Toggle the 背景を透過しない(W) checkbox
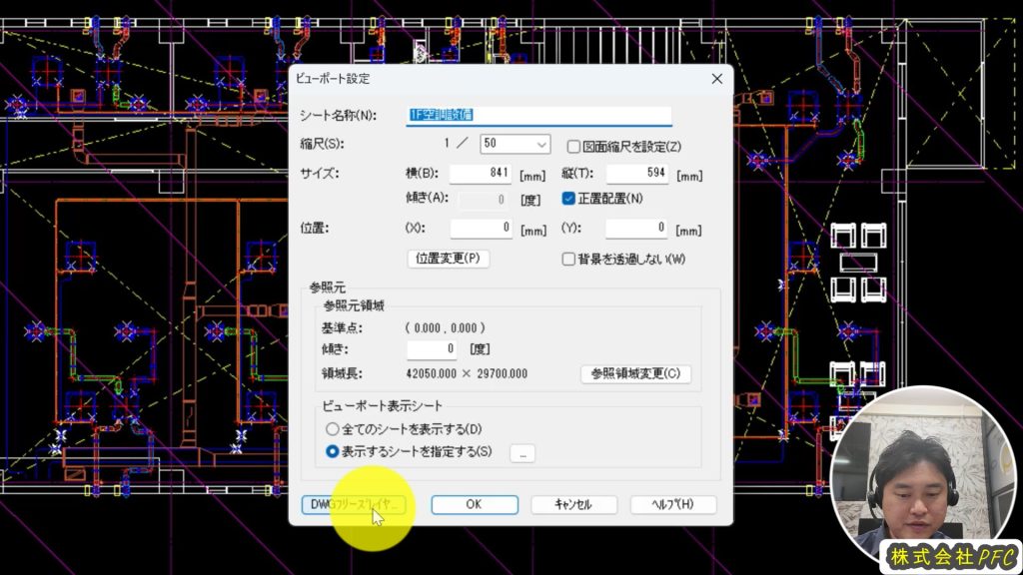This screenshot has height=575, width=1023. [x=568, y=259]
